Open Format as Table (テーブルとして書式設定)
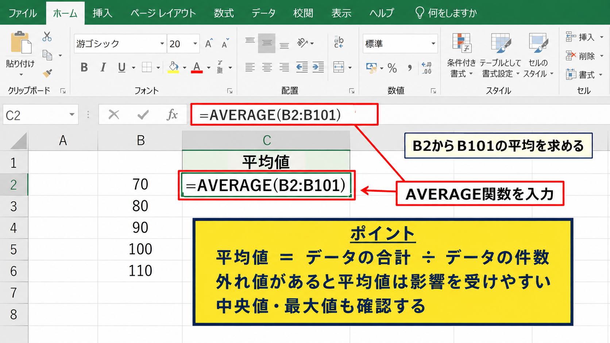Viewport: 610px width, 343px height. coord(501,55)
